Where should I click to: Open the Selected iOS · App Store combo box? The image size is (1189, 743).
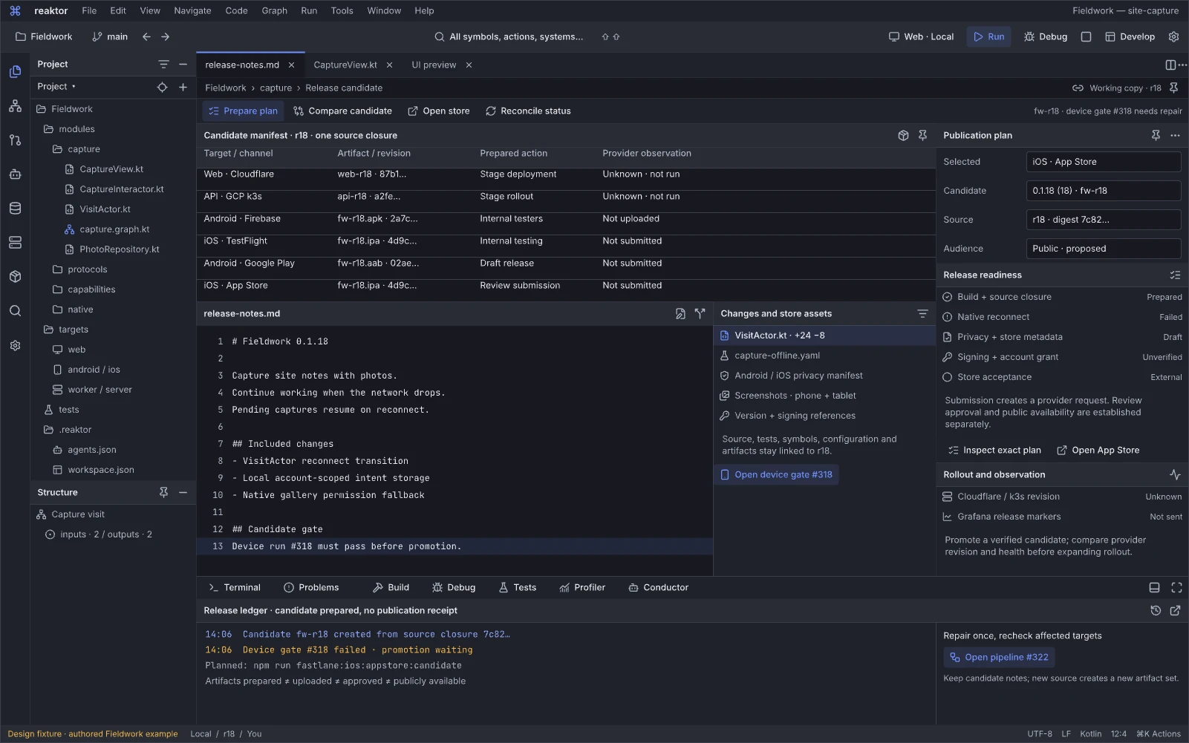click(x=1104, y=162)
